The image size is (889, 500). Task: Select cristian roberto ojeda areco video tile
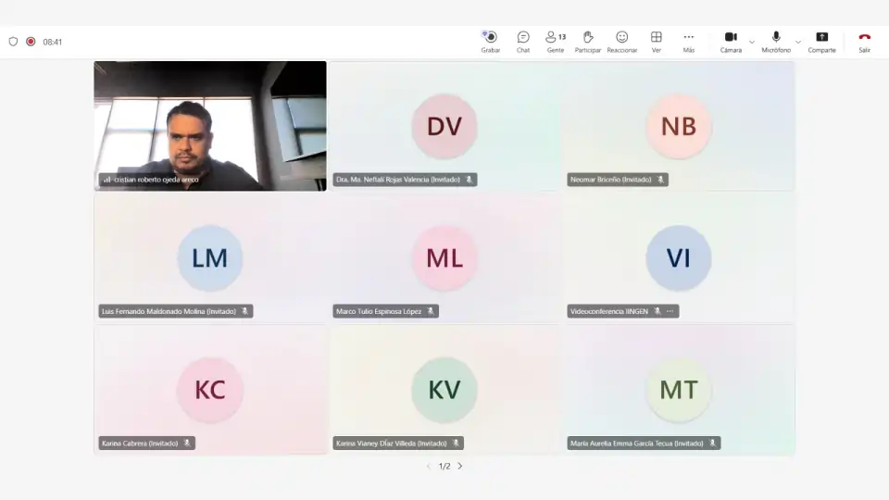coord(210,126)
